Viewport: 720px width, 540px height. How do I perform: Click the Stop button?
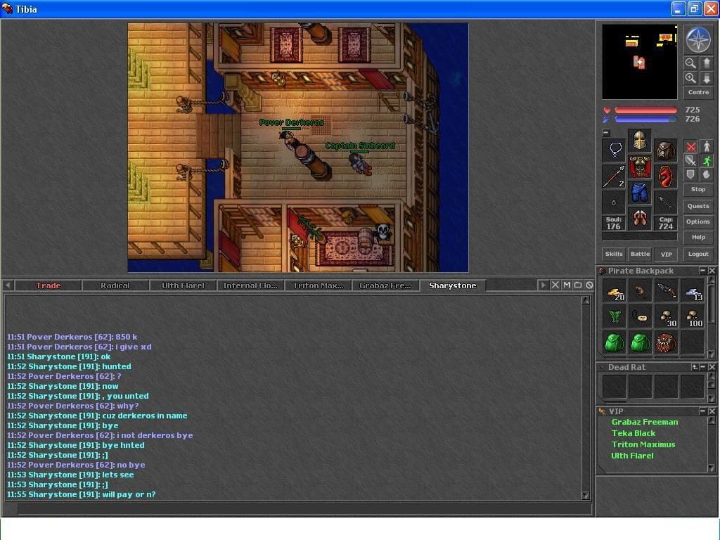click(698, 189)
